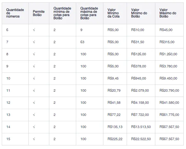
Task: Click the checkmark in the 14-numbers row
Action: coord(34,127)
